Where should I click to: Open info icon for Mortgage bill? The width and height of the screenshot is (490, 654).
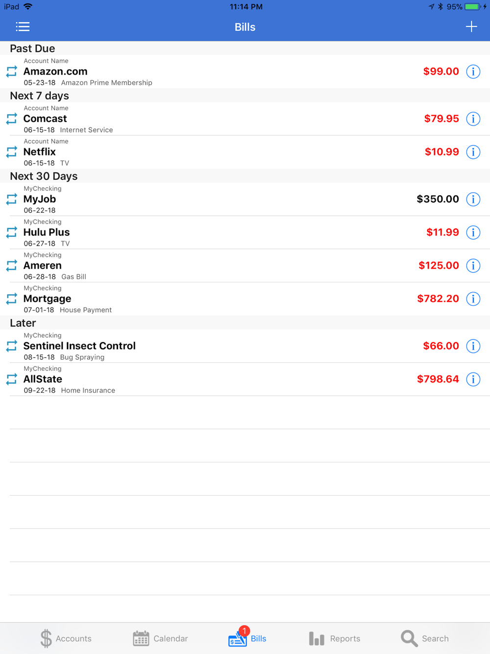coord(473,299)
